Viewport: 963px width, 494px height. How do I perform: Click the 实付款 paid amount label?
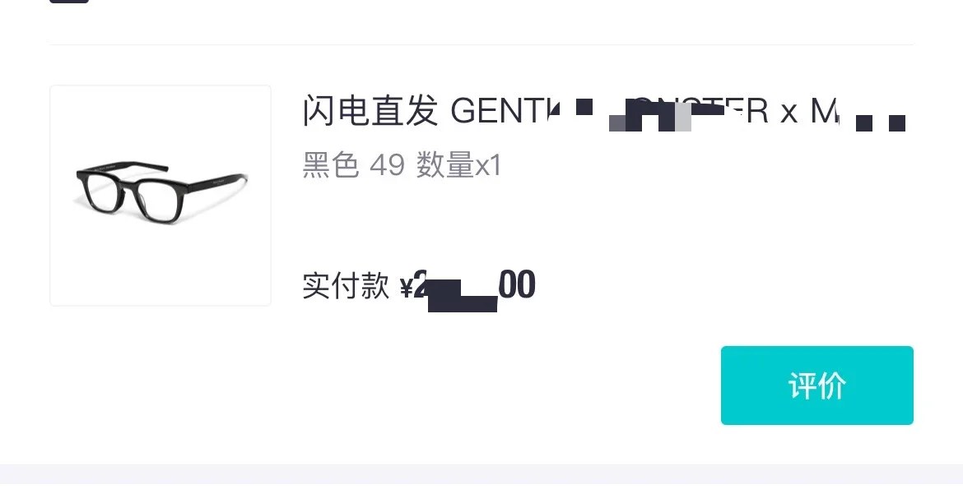tap(346, 286)
